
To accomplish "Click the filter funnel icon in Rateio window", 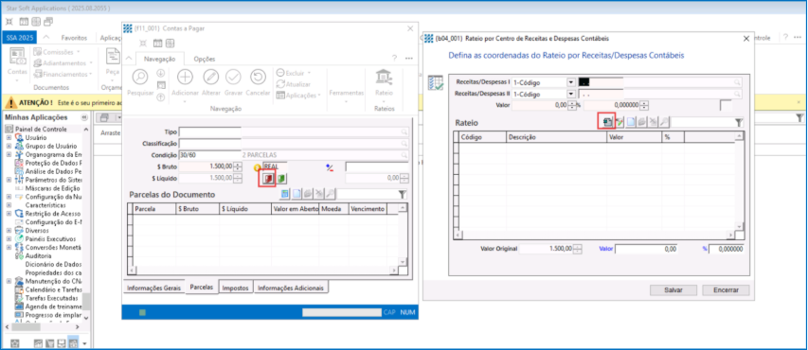I will 739,123.
